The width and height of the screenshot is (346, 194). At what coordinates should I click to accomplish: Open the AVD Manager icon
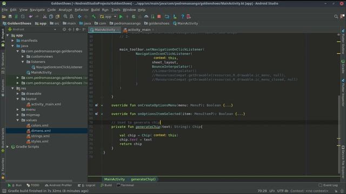coord(167,17)
